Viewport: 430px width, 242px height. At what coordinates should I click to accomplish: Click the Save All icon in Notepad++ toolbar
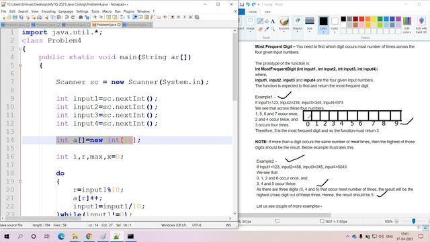point(21,17)
